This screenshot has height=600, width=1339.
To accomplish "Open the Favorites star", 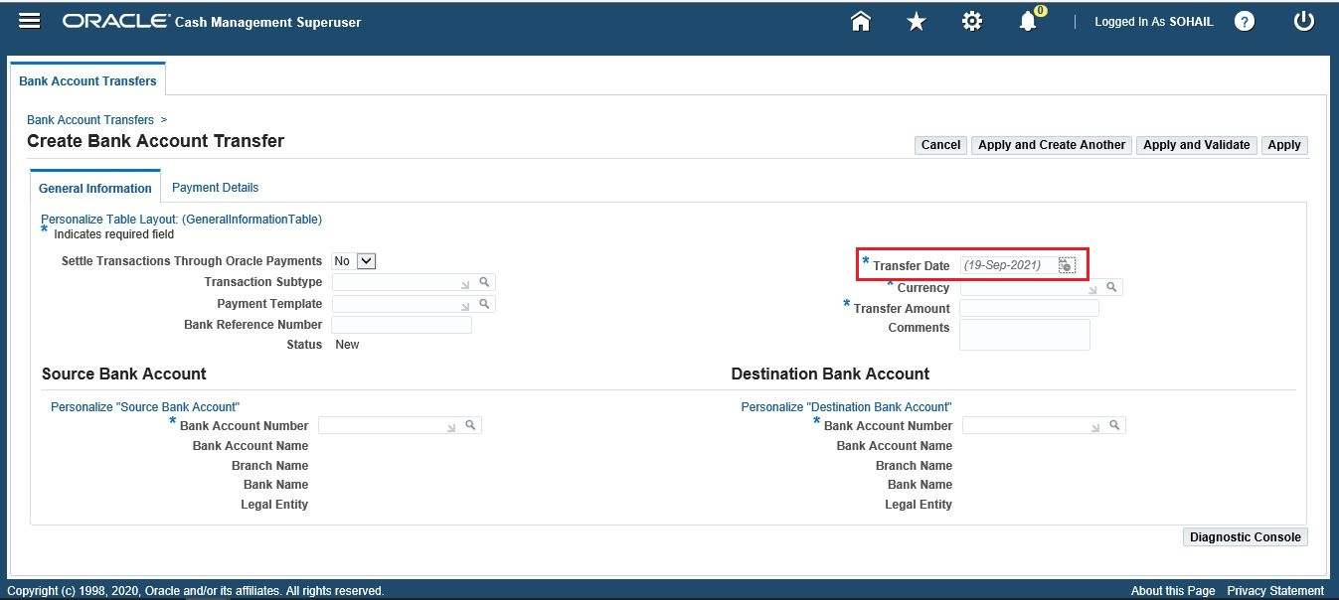I will point(916,20).
